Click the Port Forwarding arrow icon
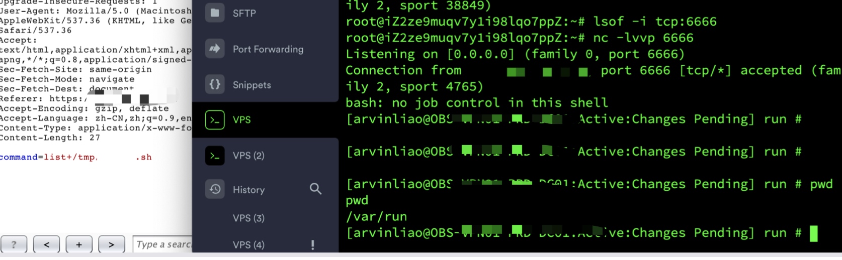This screenshot has width=842, height=260. tap(215, 49)
